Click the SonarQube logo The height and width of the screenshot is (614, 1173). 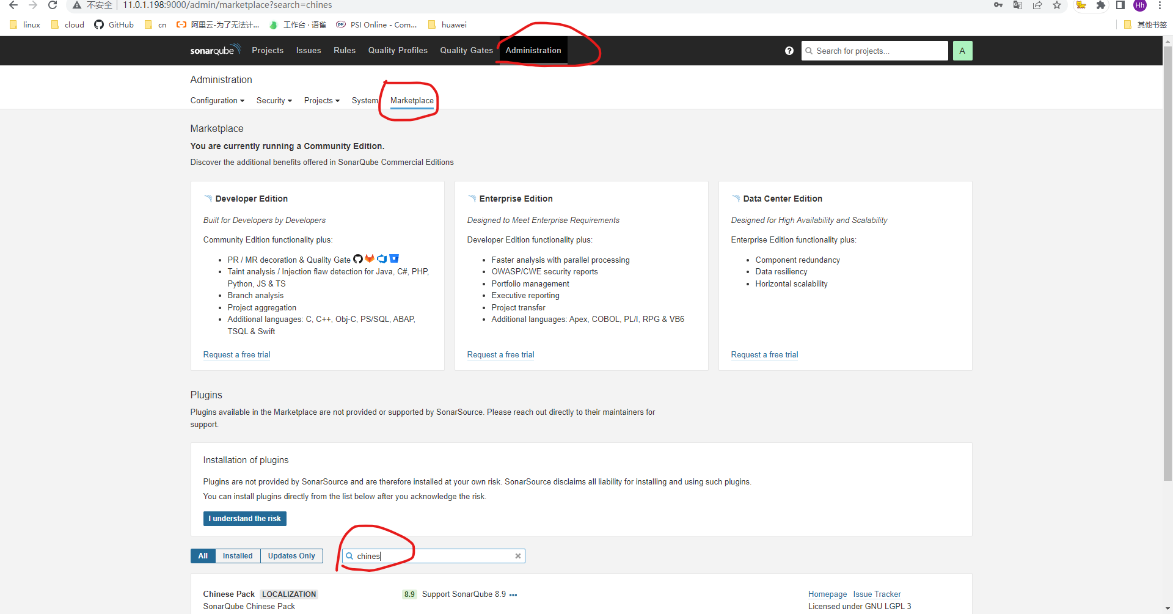click(x=215, y=50)
